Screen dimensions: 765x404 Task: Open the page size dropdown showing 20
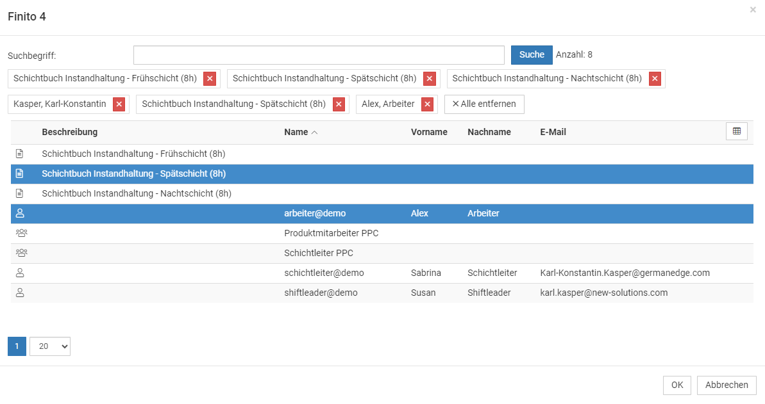tap(50, 346)
